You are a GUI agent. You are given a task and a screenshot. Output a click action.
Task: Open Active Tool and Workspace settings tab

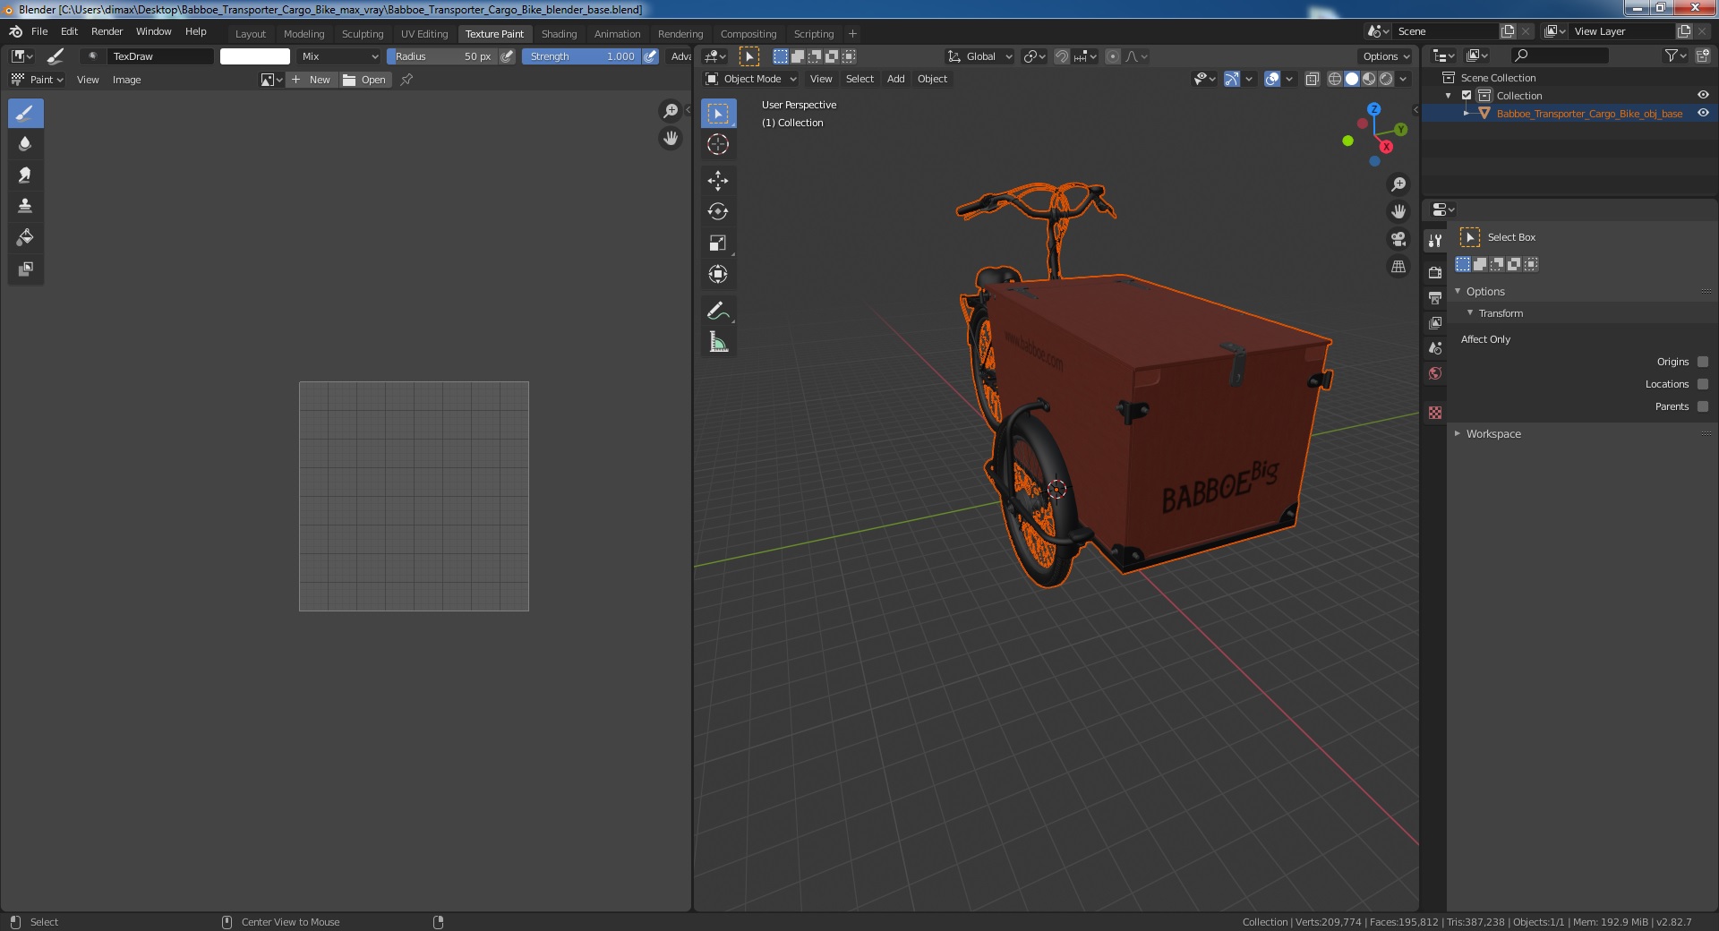coord(1435,240)
